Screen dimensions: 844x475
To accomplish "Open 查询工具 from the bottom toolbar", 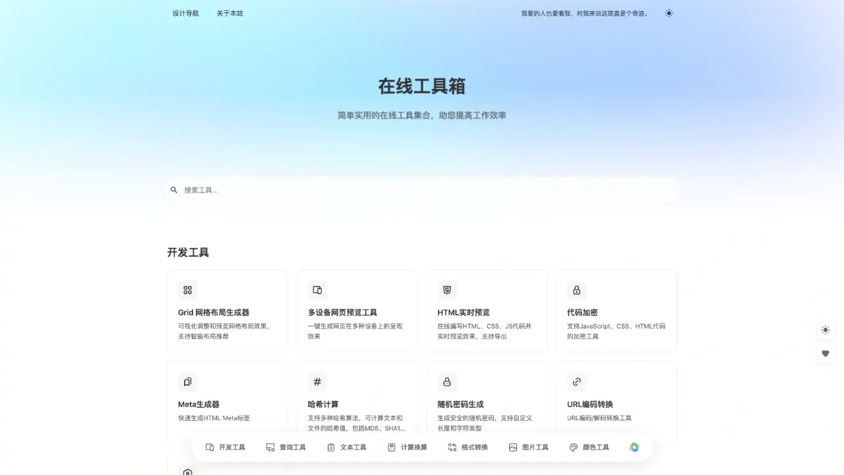I will click(270, 447).
